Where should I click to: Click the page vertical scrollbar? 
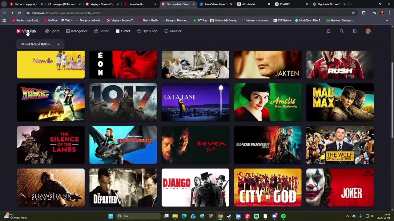tap(392, 100)
